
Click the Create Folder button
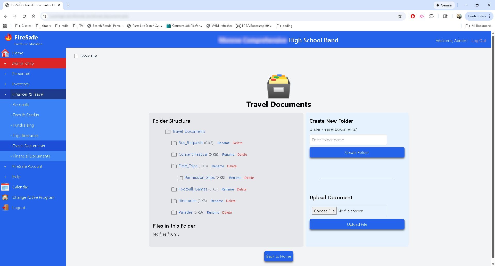357,152
